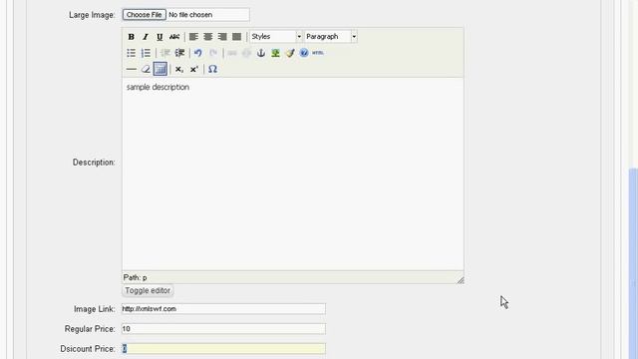Toggle underline formatting
Image resolution: width=638 pixels, height=359 pixels.
pos(159,37)
